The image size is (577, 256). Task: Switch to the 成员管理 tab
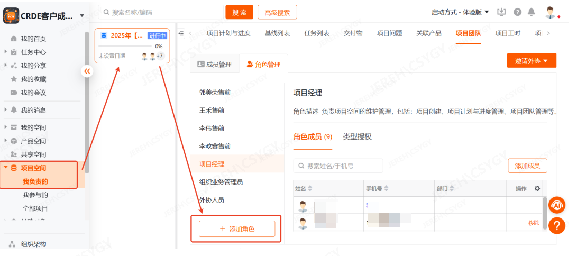point(214,65)
